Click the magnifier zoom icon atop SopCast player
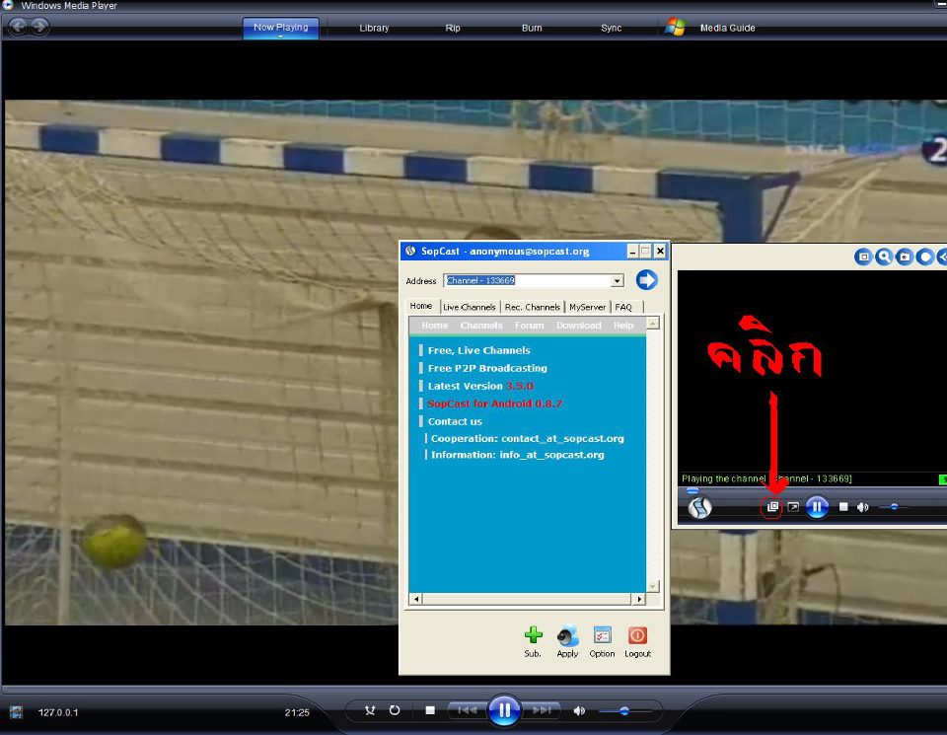This screenshot has width=947, height=735. tap(884, 257)
